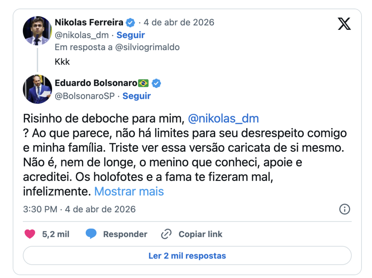Open the tweet info circle icon
This screenshot has height=278, width=372.
(x=344, y=209)
